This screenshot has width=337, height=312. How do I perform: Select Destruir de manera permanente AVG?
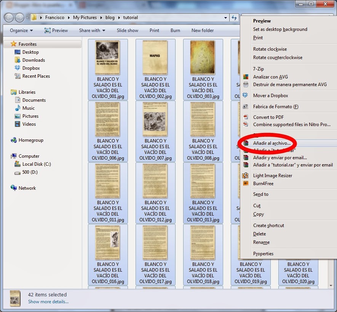click(290, 85)
